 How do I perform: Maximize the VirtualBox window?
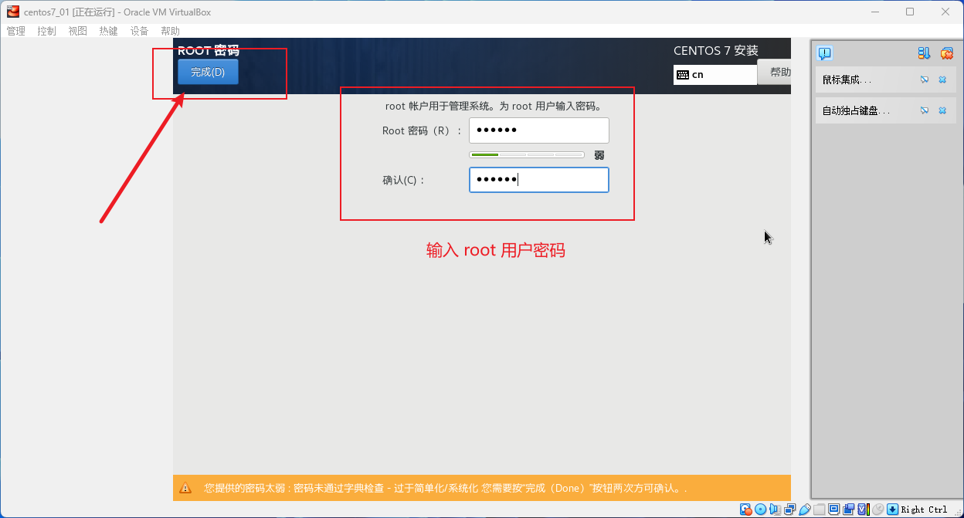910,12
